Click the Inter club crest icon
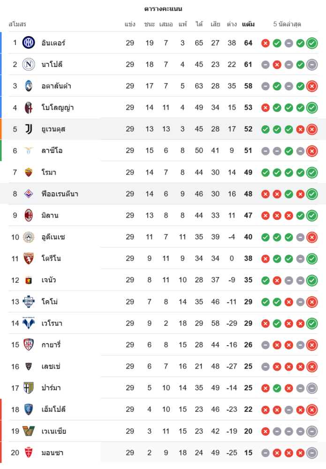Screen dimensions: 326x469 pos(29,43)
